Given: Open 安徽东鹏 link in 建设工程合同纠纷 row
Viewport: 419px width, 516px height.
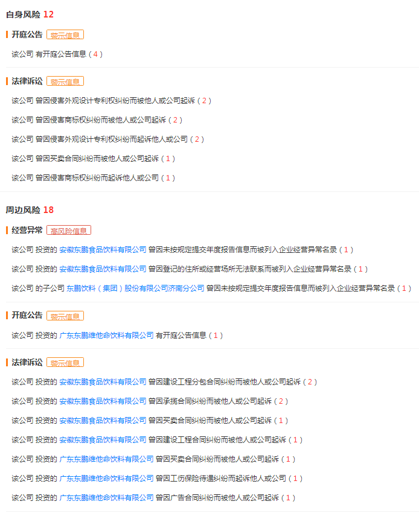Looking at the screenshot, I should (x=103, y=440).
